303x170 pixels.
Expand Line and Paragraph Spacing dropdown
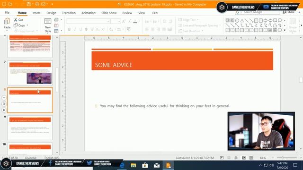pos(220,25)
